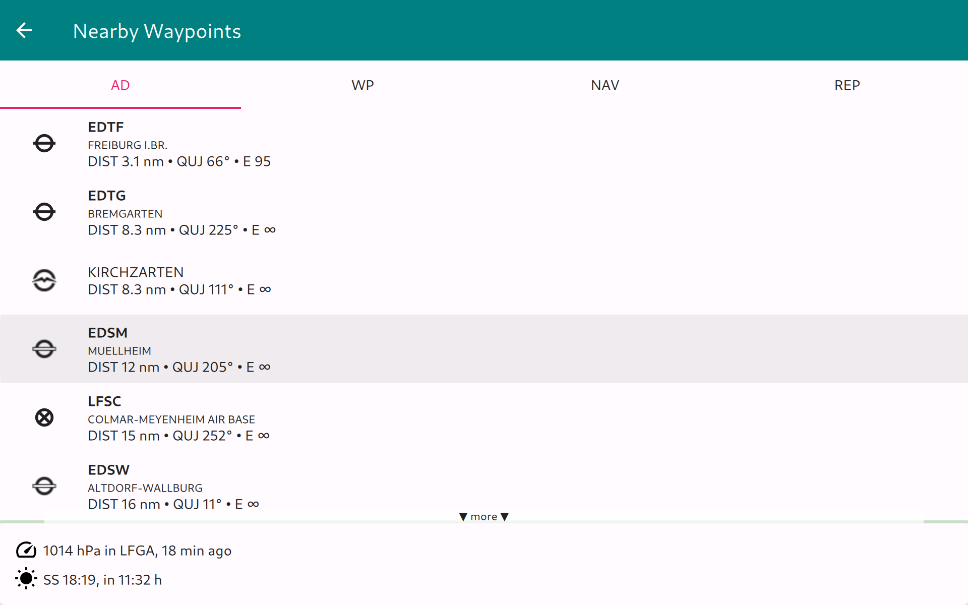
Task: Select the DIST 15 nm QUJ 252° line
Action: (178, 436)
